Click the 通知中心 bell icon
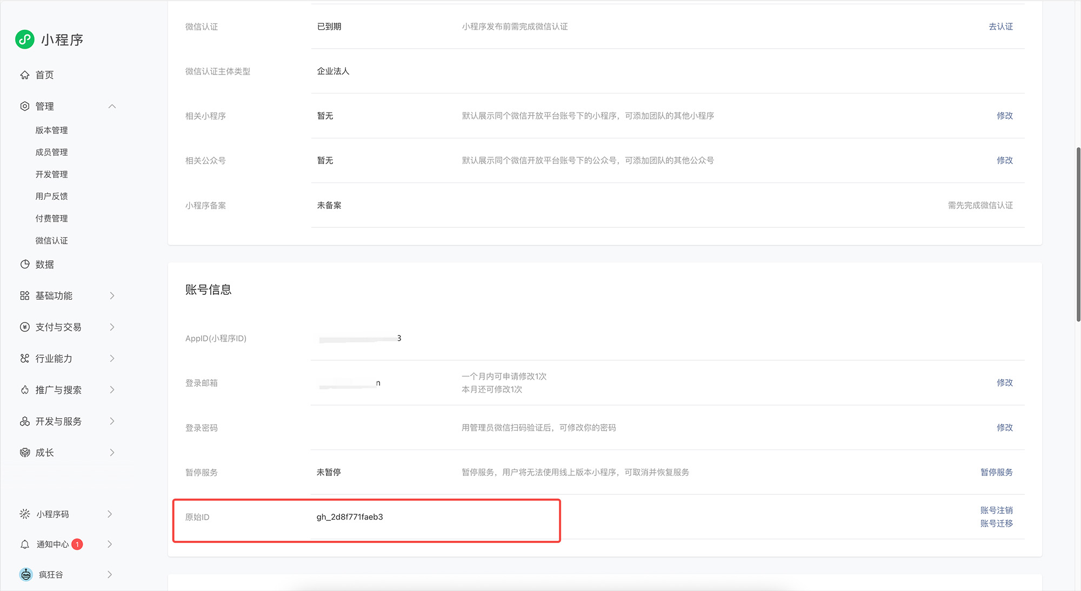The height and width of the screenshot is (591, 1081). coord(25,544)
